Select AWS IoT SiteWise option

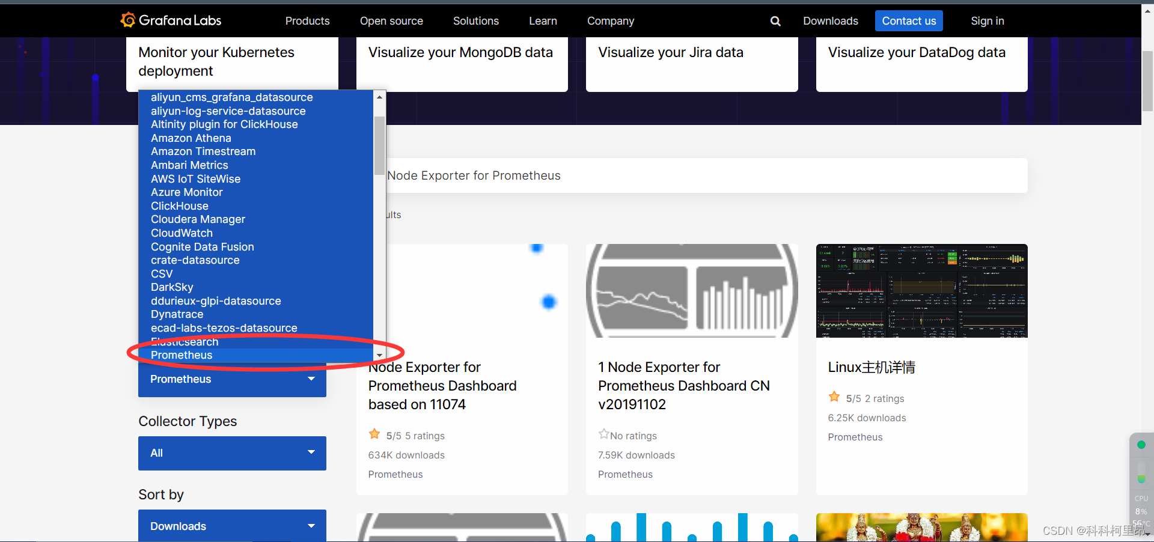coord(256,179)
